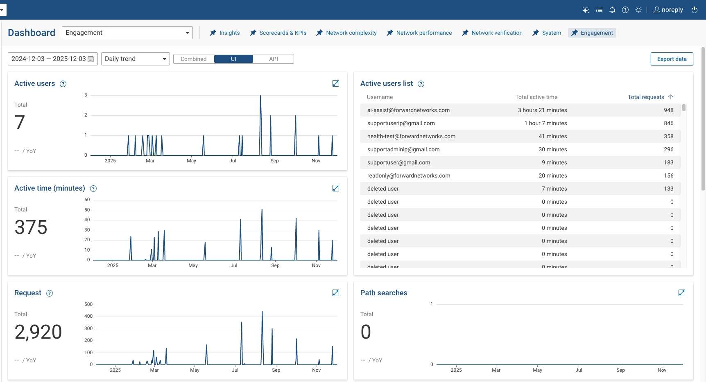The width and height of the screenshot is (706, 382).
Task: Click the Export data button
Action: [672, 58]
